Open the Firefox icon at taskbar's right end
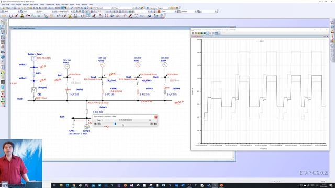Viewport: 335px width, 188px height. pos(221,185)
